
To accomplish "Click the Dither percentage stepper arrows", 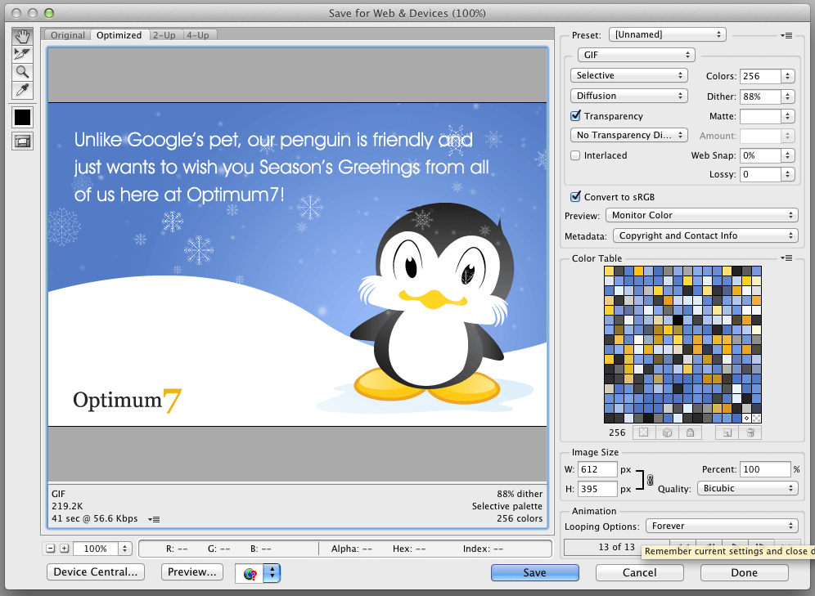I will click(x=787, y=96).
